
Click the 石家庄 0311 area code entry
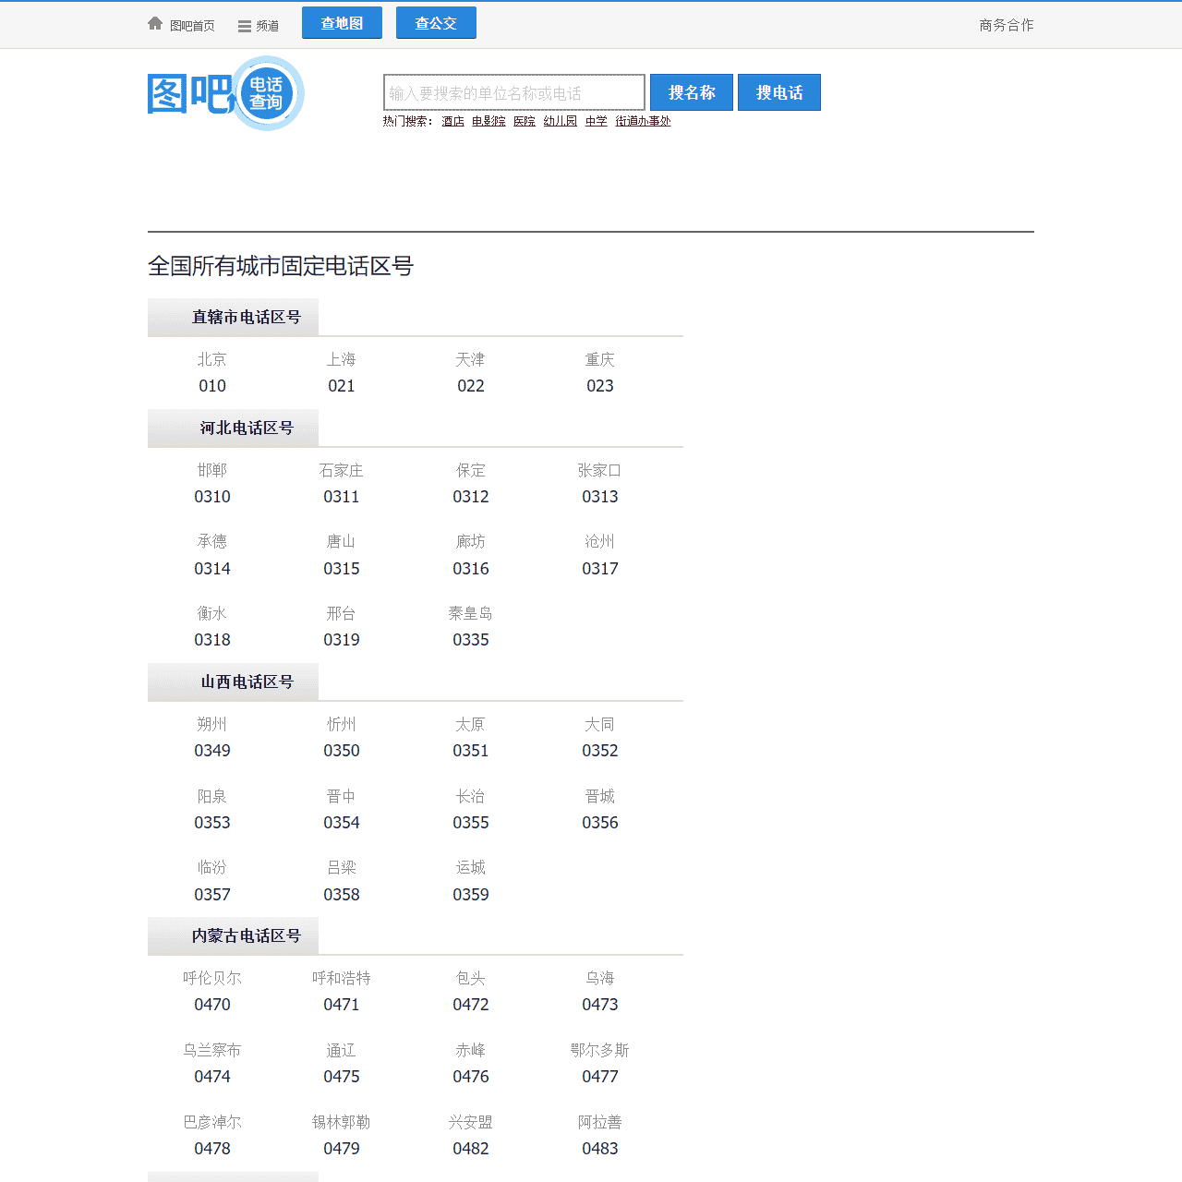pos(342,483)
